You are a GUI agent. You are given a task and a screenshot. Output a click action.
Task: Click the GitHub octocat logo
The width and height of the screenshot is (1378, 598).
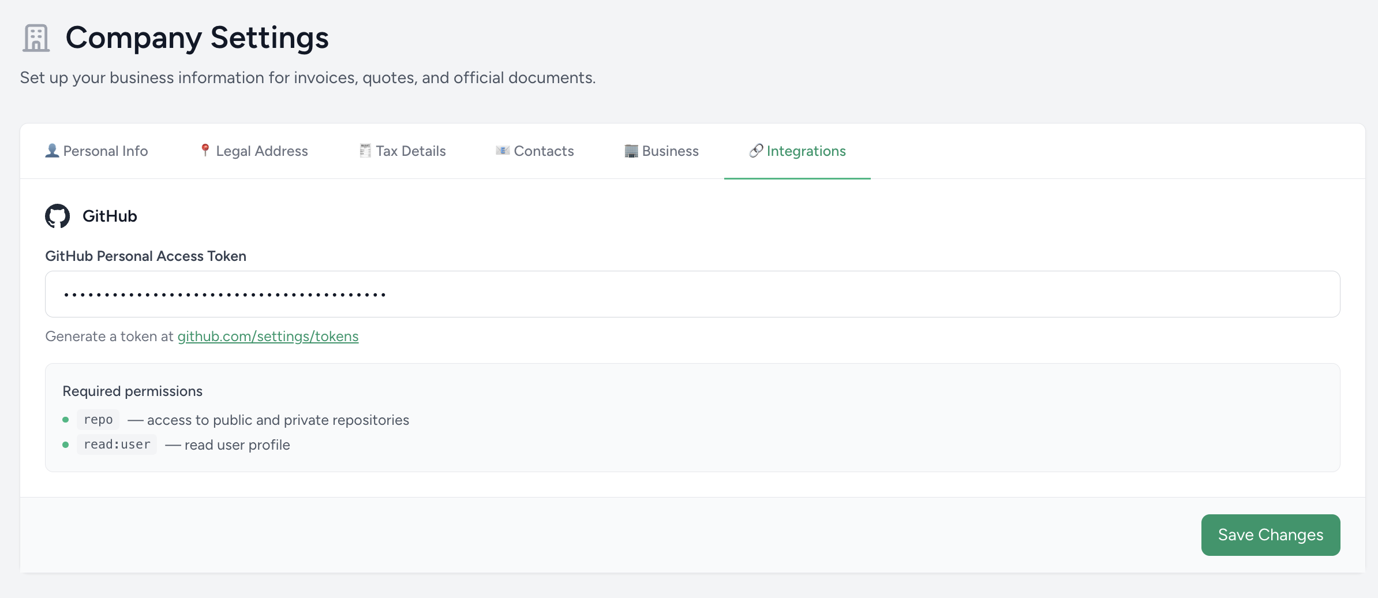click(58, 216)
